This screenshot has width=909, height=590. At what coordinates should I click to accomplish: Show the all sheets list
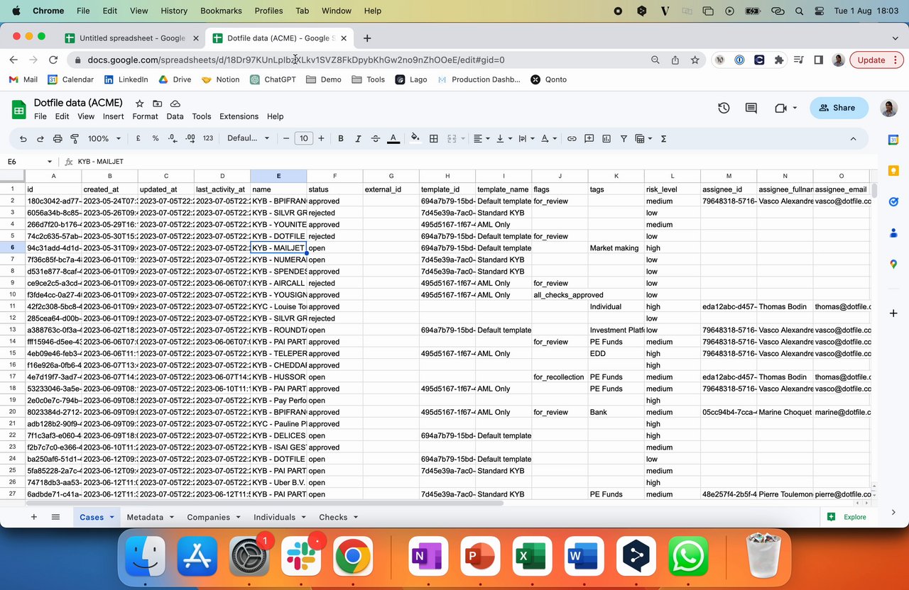(55, 517)
